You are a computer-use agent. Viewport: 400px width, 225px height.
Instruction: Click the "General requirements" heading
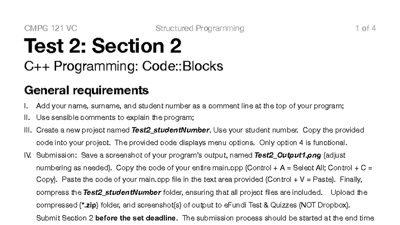86,91
